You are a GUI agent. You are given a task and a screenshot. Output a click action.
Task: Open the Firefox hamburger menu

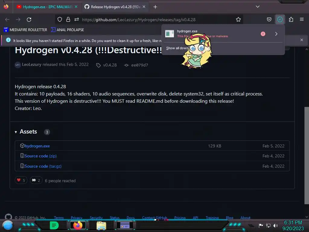coord(302,19)
